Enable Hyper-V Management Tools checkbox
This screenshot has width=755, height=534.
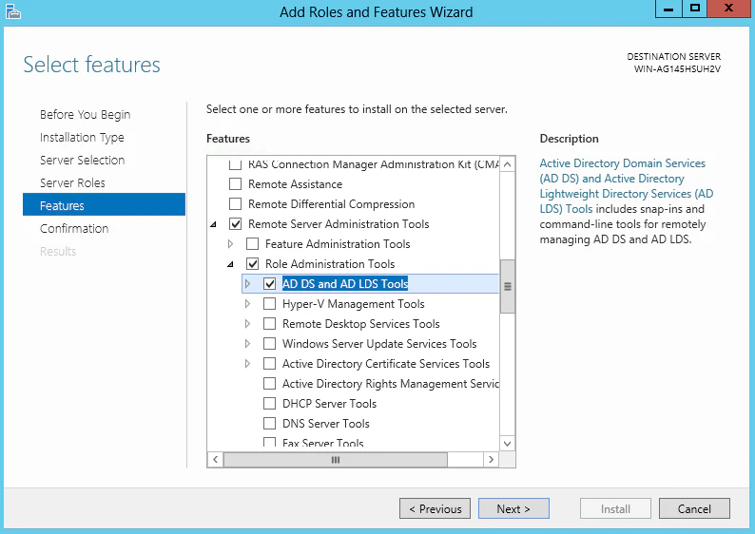click(x=270, y=304)
